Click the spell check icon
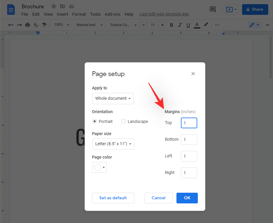This screenshot has width=273, height=223. coord(36,25)
